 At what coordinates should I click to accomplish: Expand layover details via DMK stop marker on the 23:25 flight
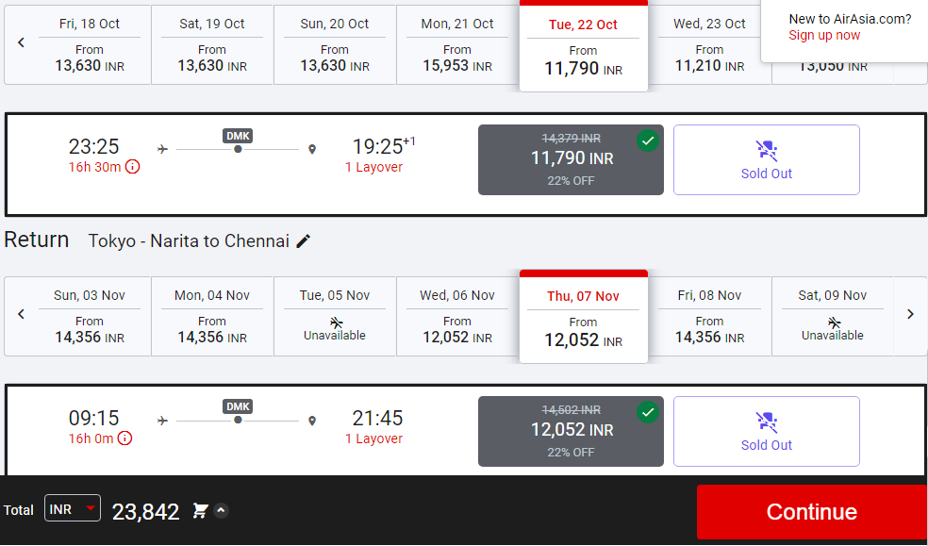[x=238, y=149]
